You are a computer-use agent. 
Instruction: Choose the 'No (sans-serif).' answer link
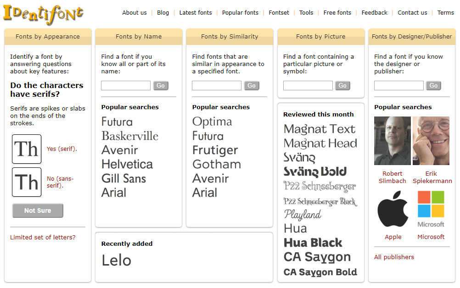pos(60,182)
